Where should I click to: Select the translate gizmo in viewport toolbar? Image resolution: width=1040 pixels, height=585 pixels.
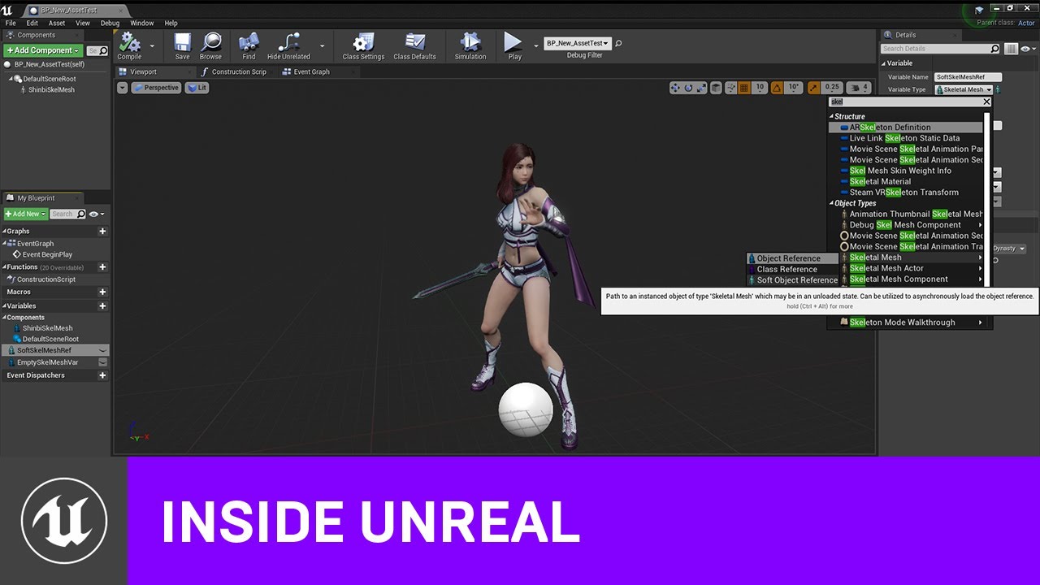click(676, 88)
